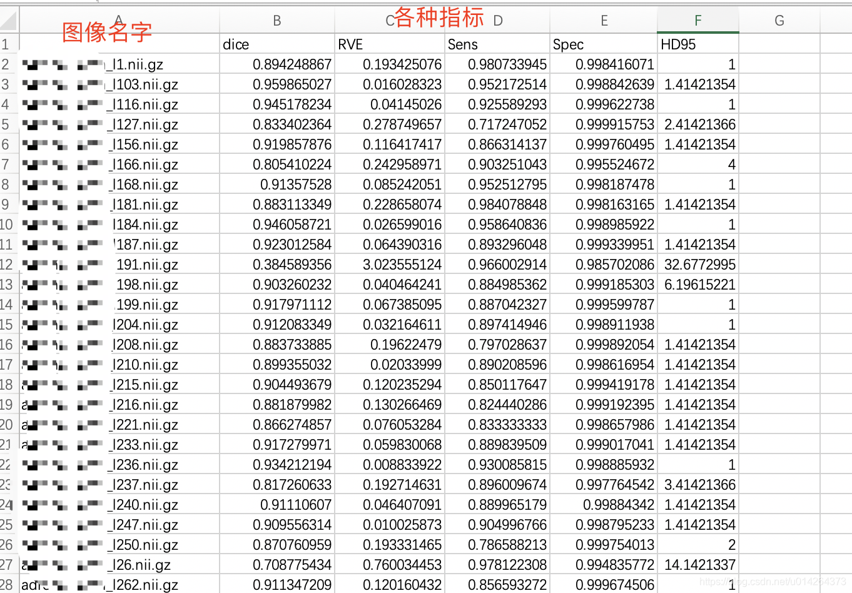
Task: Select HD95 value 3.41421366
Action: pos(698,485)
